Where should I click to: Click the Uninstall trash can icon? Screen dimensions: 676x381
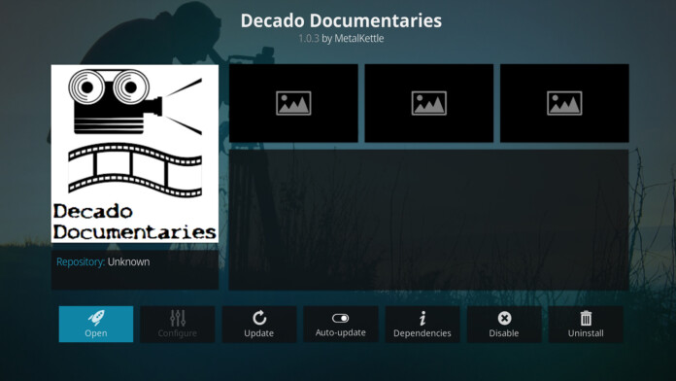click(x=586, y=318)
